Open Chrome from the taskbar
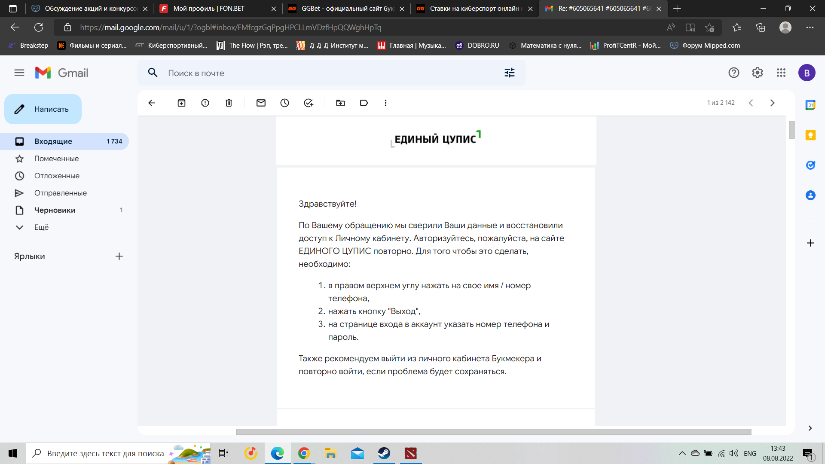 (x=304, y=453)
